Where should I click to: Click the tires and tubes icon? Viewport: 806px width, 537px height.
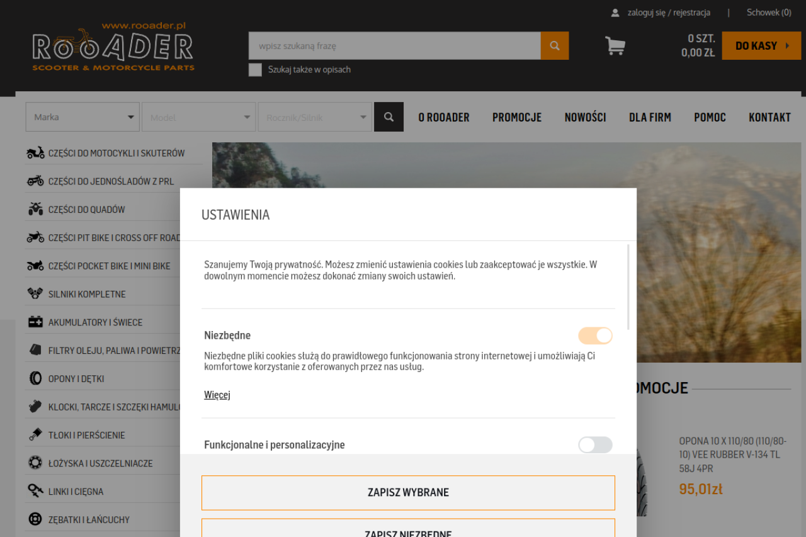pos(35,378)
